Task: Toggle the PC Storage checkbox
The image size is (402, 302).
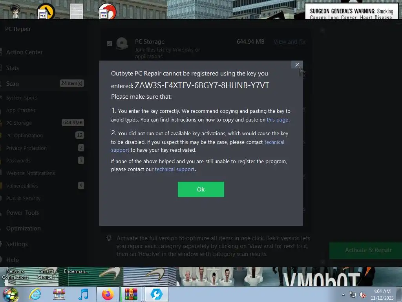Action: click(109, 43)
